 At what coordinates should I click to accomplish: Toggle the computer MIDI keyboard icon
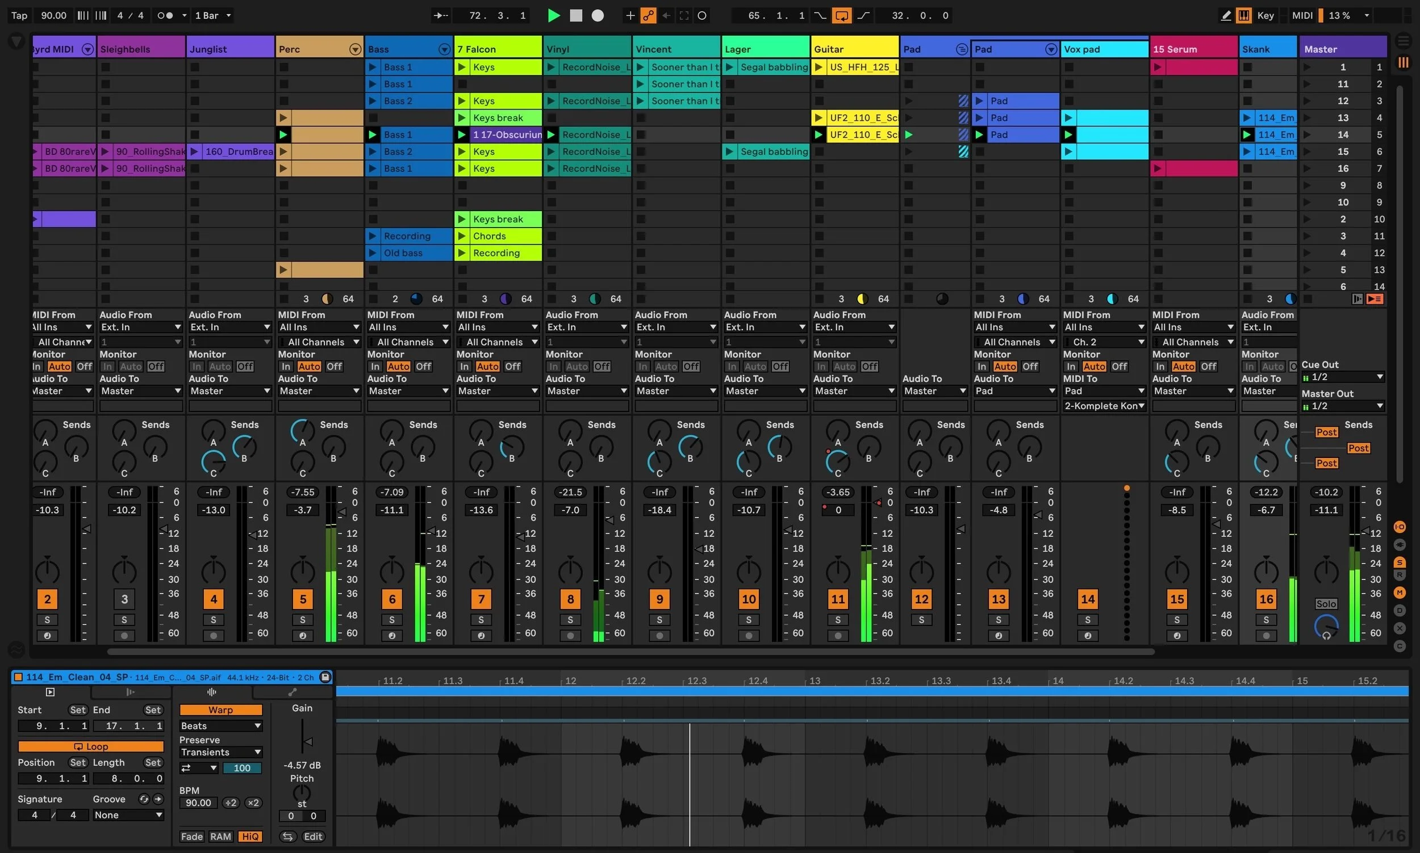[1243, 15]
